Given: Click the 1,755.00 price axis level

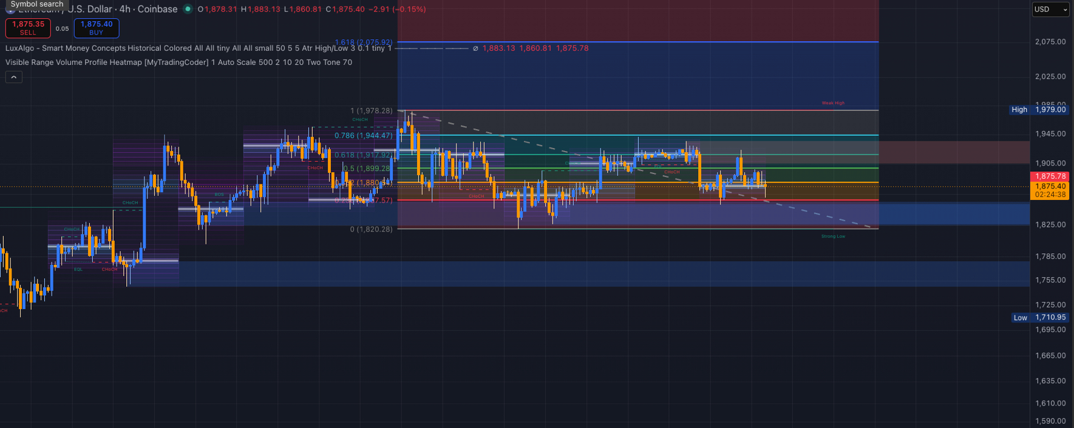Looking at the screenshot, I should 1050,280.
